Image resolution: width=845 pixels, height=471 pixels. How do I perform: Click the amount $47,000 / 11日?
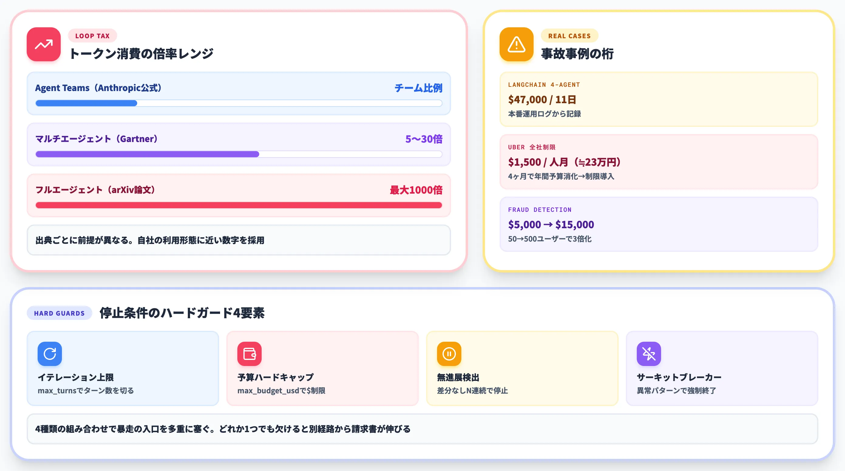tap(542, 99)
